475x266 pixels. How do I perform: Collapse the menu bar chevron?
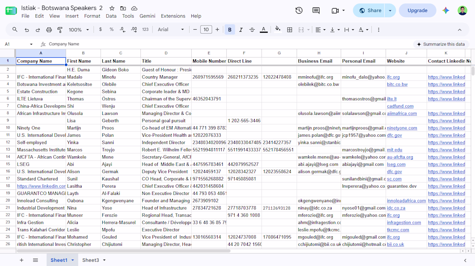click(459, 30)
